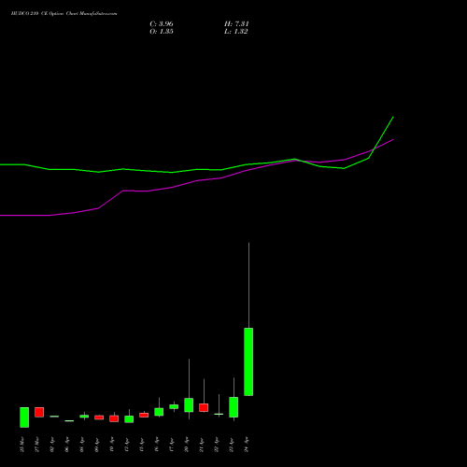Viewport: 467px width, 467px height.
Task: Click the '17 Apr' date axis label
Action: (172, 445)
